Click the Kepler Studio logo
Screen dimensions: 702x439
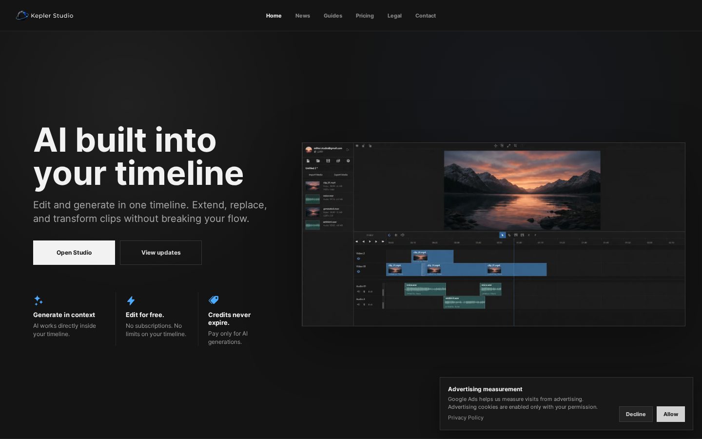[x=44, y=16]
